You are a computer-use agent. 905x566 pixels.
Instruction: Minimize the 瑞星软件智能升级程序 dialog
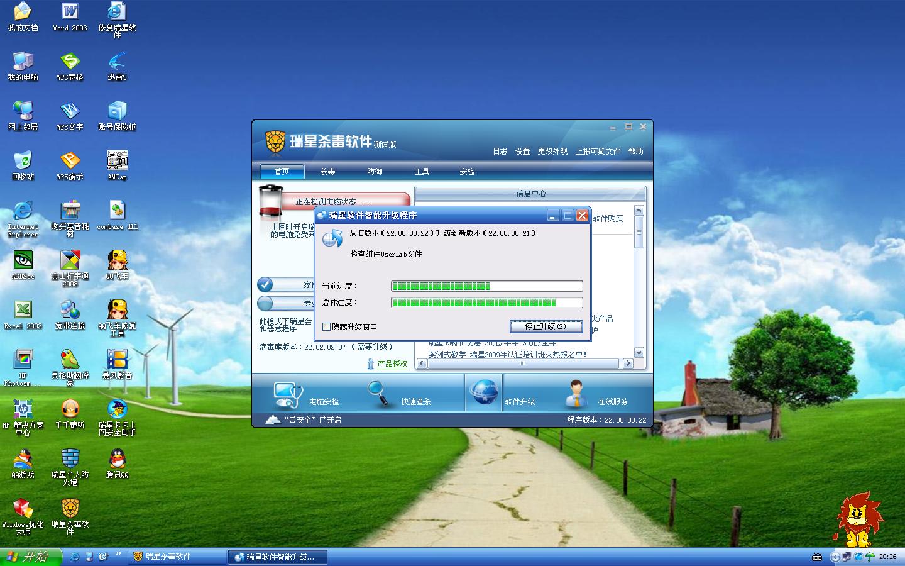(x=553, y=216)
